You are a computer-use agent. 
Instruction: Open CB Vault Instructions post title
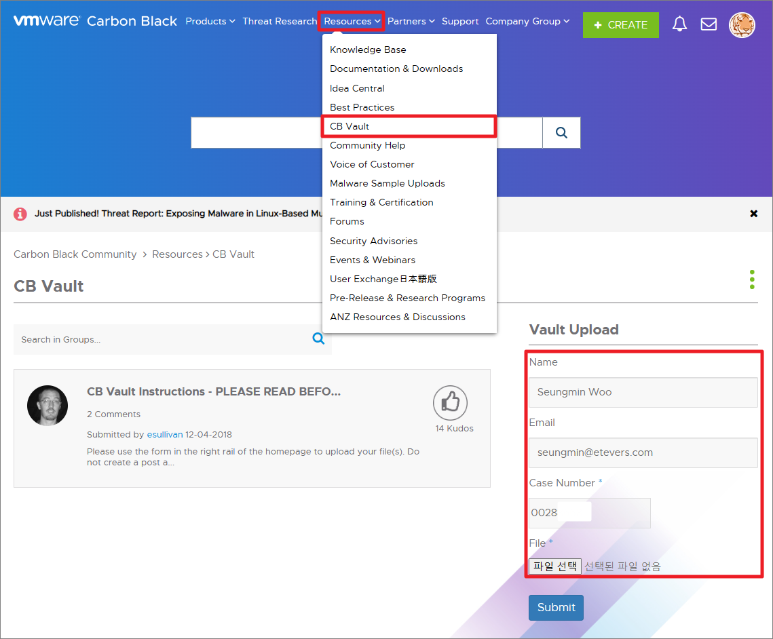click(x=214, y=391)
